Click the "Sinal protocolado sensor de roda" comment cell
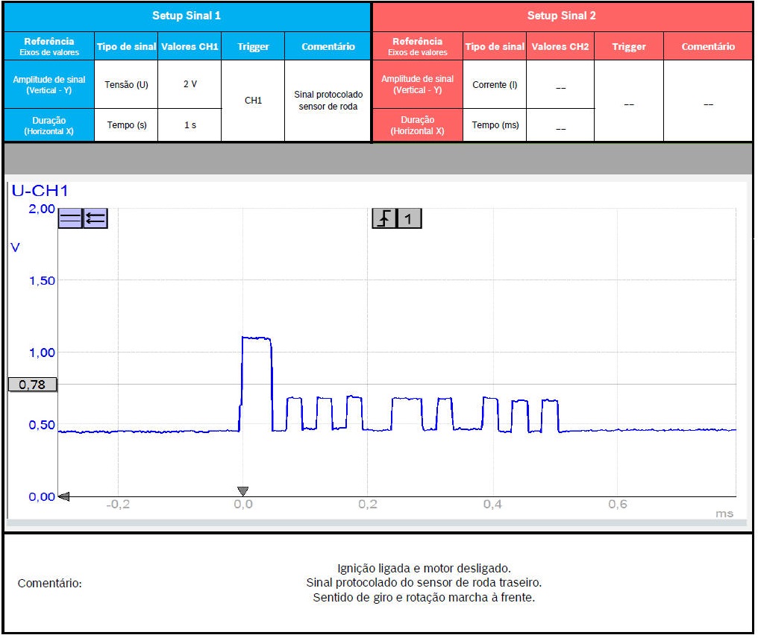The height and width of the screenshot is (638, 758). pyautogui.click(x=328, y=101)
